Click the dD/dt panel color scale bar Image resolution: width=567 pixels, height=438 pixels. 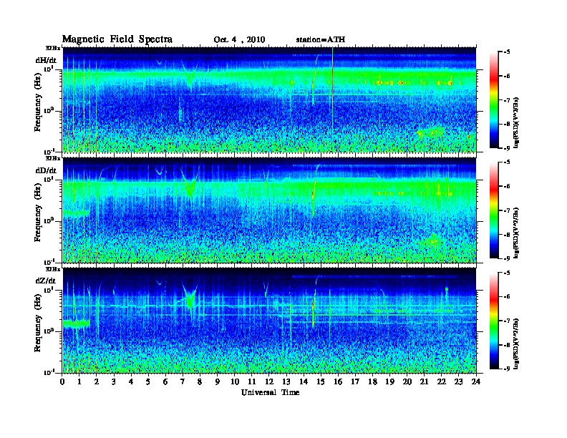coord(493,210)
